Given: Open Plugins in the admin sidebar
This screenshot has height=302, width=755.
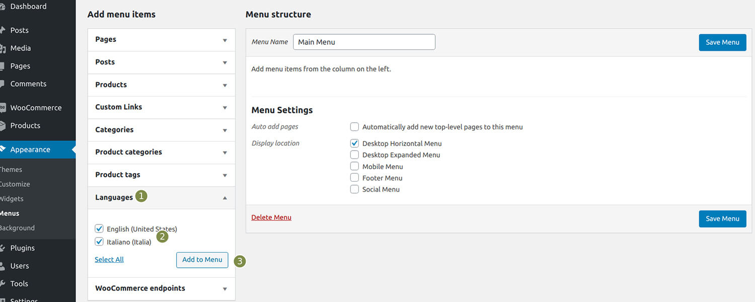Looking at the screenshot, I should 23,248.
